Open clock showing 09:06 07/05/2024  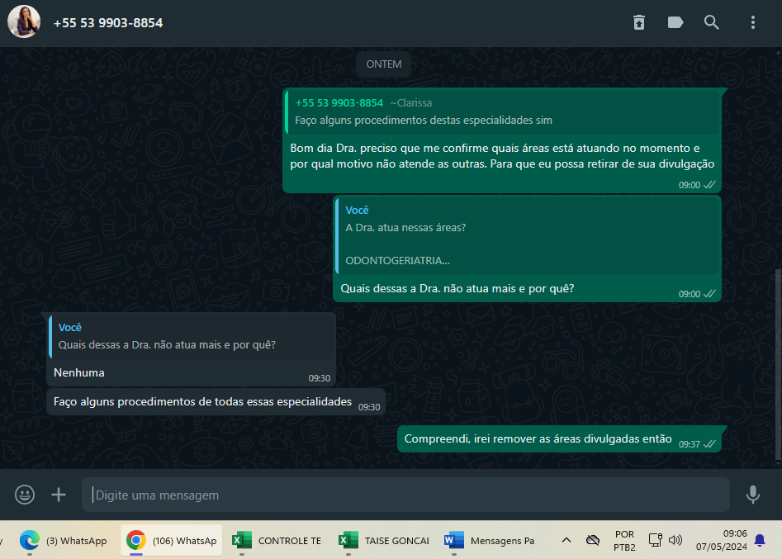pyautogui.click(x=721, y=540)
